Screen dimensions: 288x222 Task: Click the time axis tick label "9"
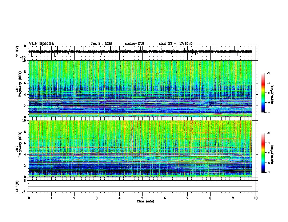coord(233,198)
